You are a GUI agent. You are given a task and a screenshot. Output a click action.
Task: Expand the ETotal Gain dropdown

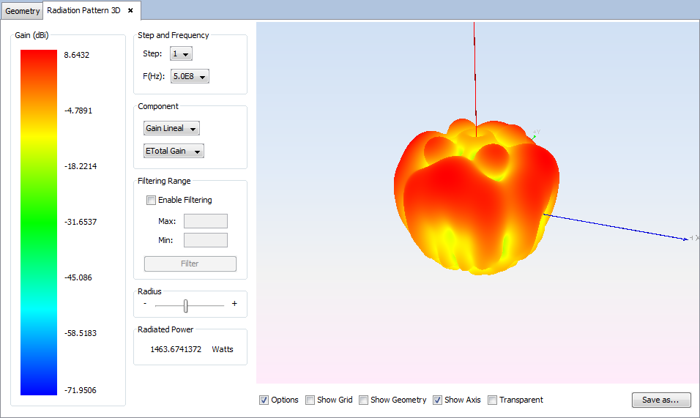coord(174,152)
